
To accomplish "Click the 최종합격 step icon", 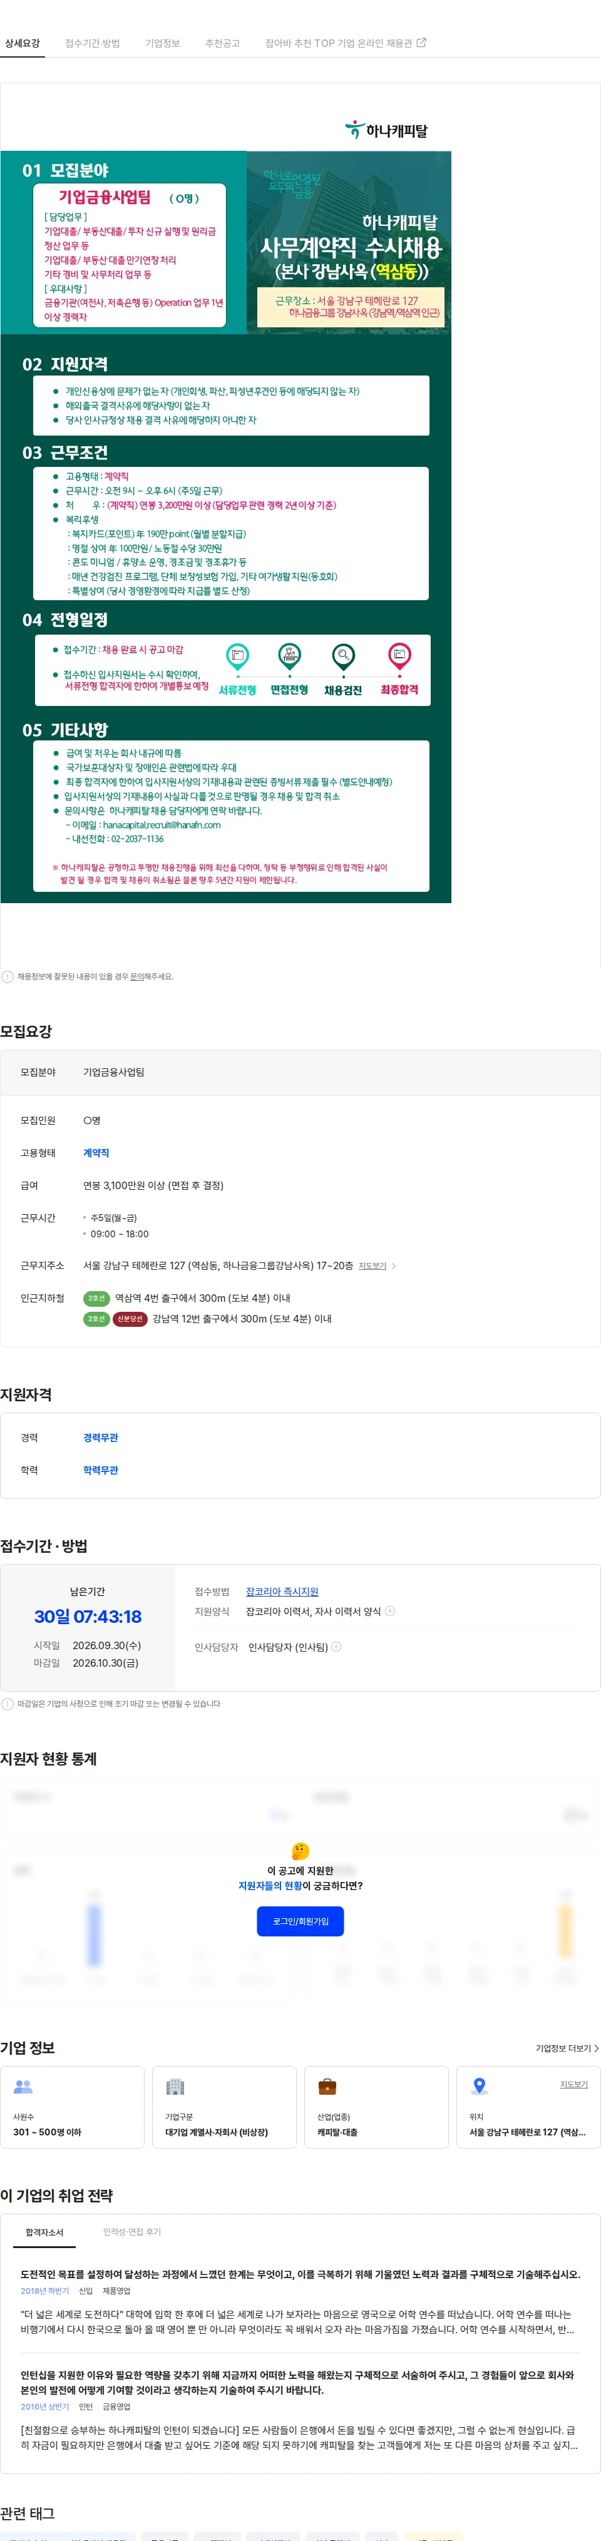I will coord(399,656).
